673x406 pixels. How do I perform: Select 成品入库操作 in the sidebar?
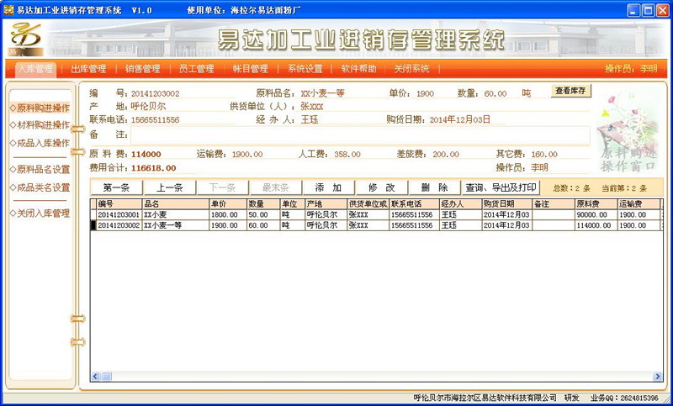(x=40, y=143)
